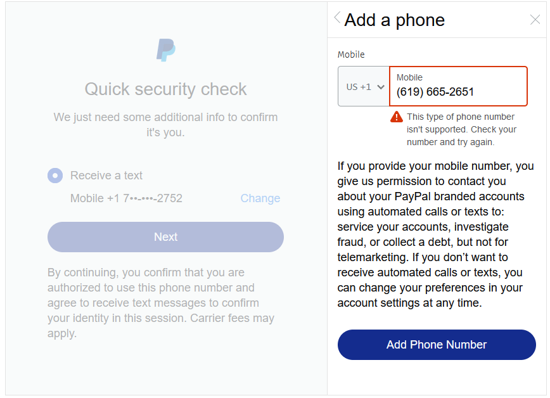
Task: Click the back chevron beside Add a phone
Action: (x=337, y=18)
